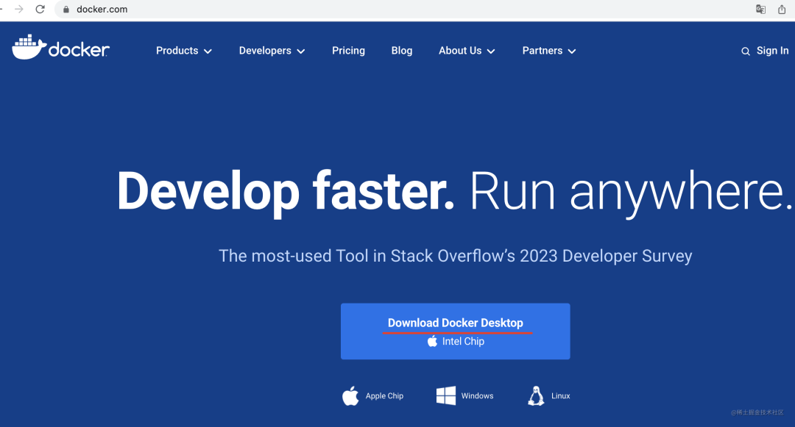Navigate to the Blog section
The image size is (795, 427).
[402, 51]
